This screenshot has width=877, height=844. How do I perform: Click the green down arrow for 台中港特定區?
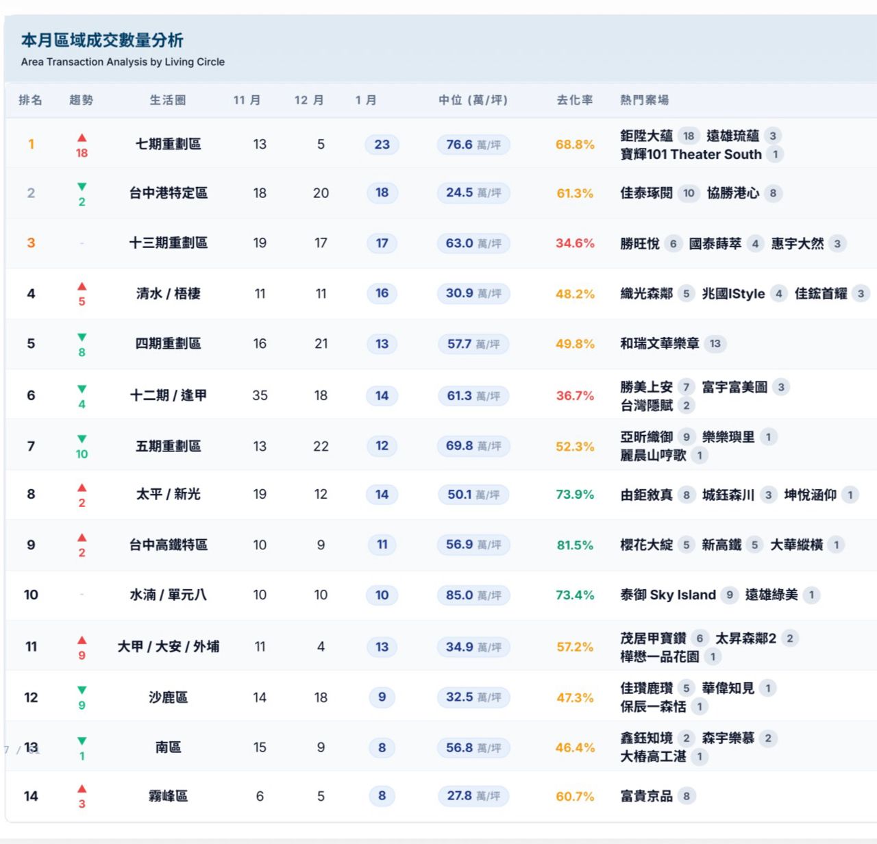(x=82, y=187)
